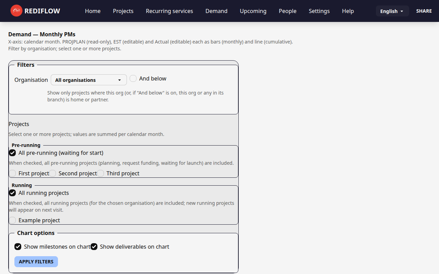The height and width of the screenshot is (274, 439).
Task: Navigate to the Demand menu item
Action: coord(216,11)
